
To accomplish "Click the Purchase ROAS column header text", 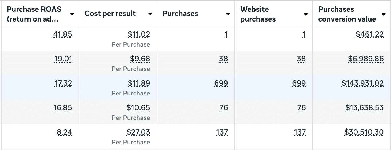I will (34, 14).
